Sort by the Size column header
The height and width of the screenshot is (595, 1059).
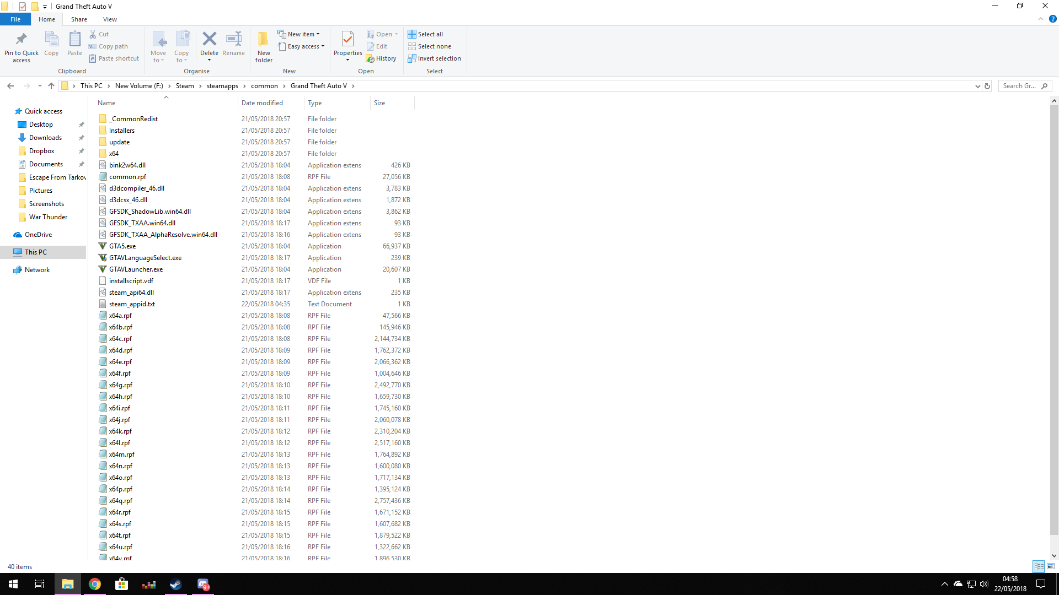tap(392, 103)
